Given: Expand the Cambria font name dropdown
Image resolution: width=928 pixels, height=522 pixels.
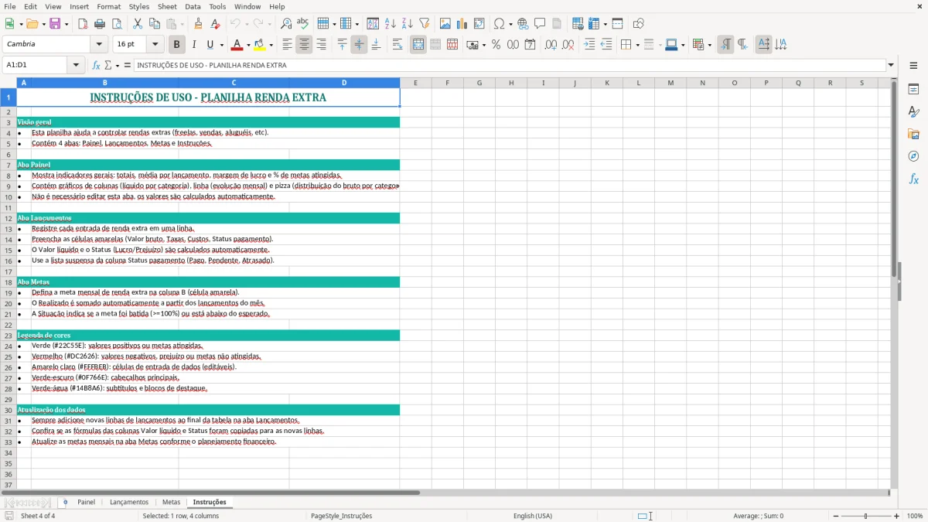Looking at the screenshot, I should (99, 44).
